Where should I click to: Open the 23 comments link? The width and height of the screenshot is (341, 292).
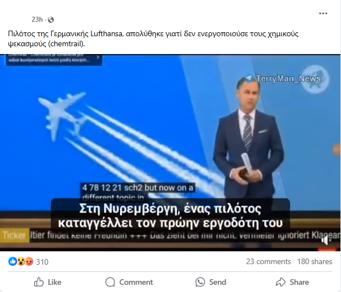pos(268,261)
